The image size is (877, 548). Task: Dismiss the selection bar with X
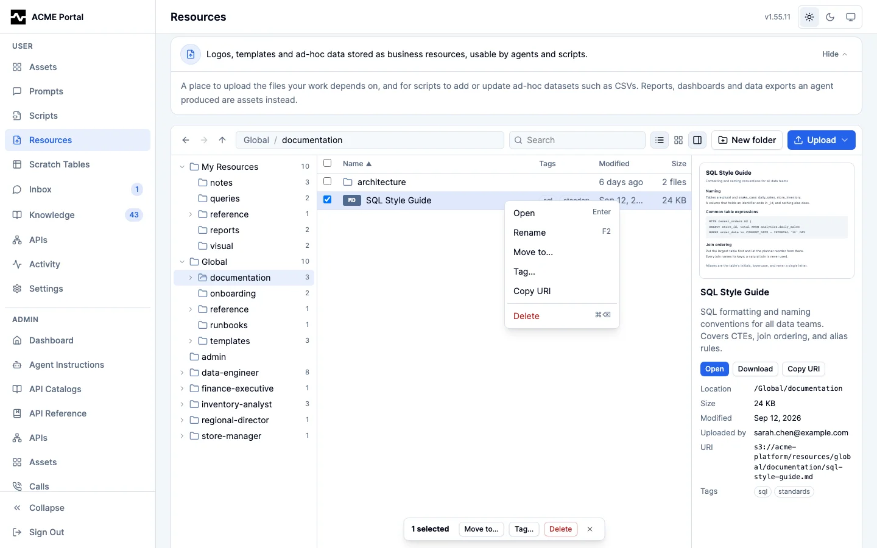coord(590,529)
